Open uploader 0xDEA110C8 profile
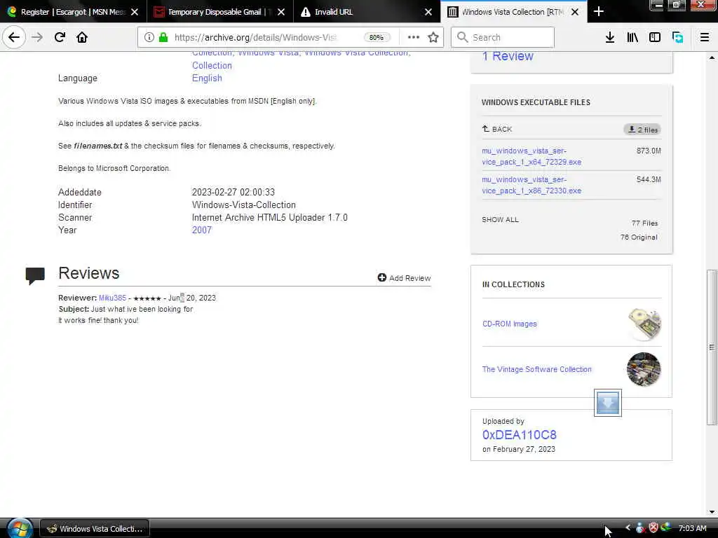Viewport: 718px width, 538px height. coord(520,434)
